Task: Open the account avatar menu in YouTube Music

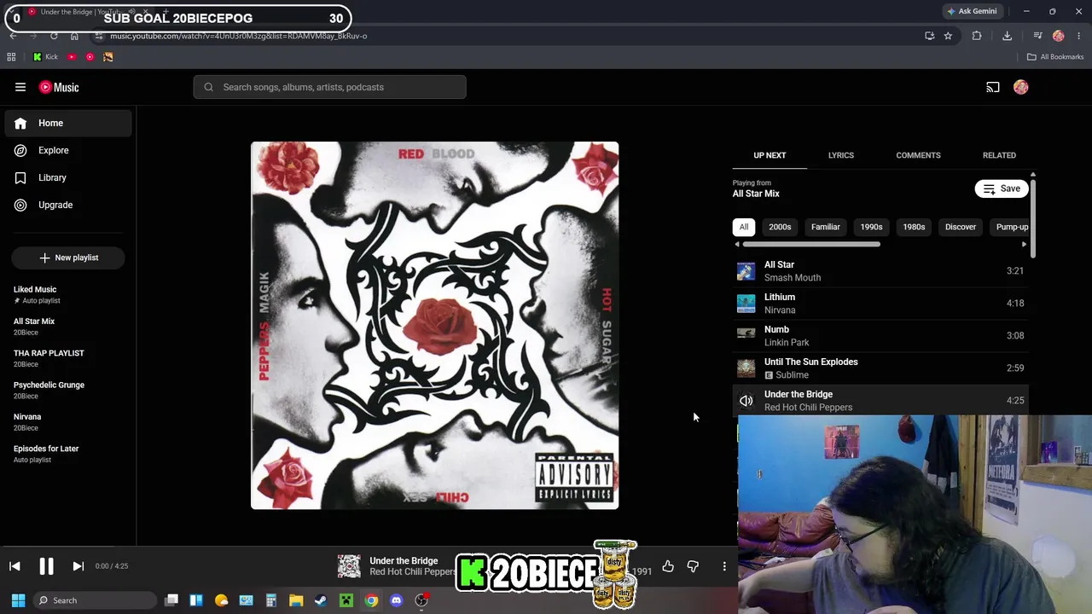Action: coord(1021,87)
